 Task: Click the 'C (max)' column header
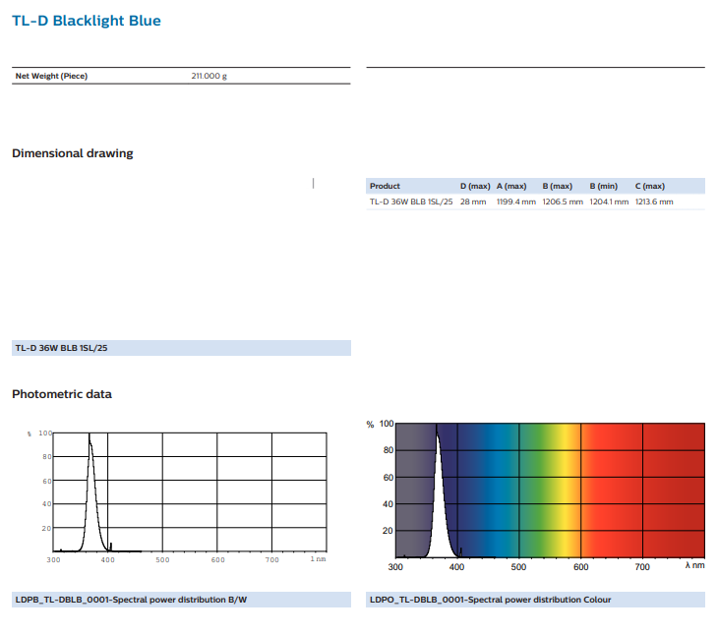coord(650,186)
